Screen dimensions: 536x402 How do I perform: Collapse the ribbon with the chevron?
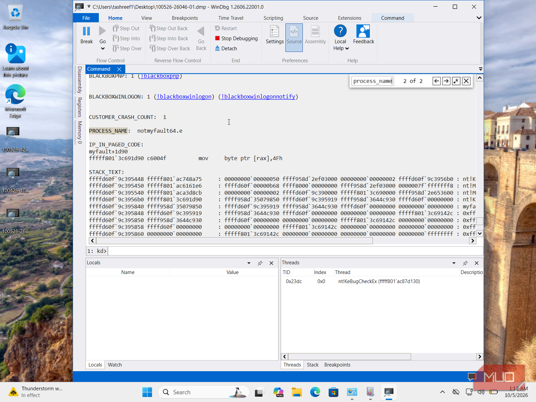(479, 18)
